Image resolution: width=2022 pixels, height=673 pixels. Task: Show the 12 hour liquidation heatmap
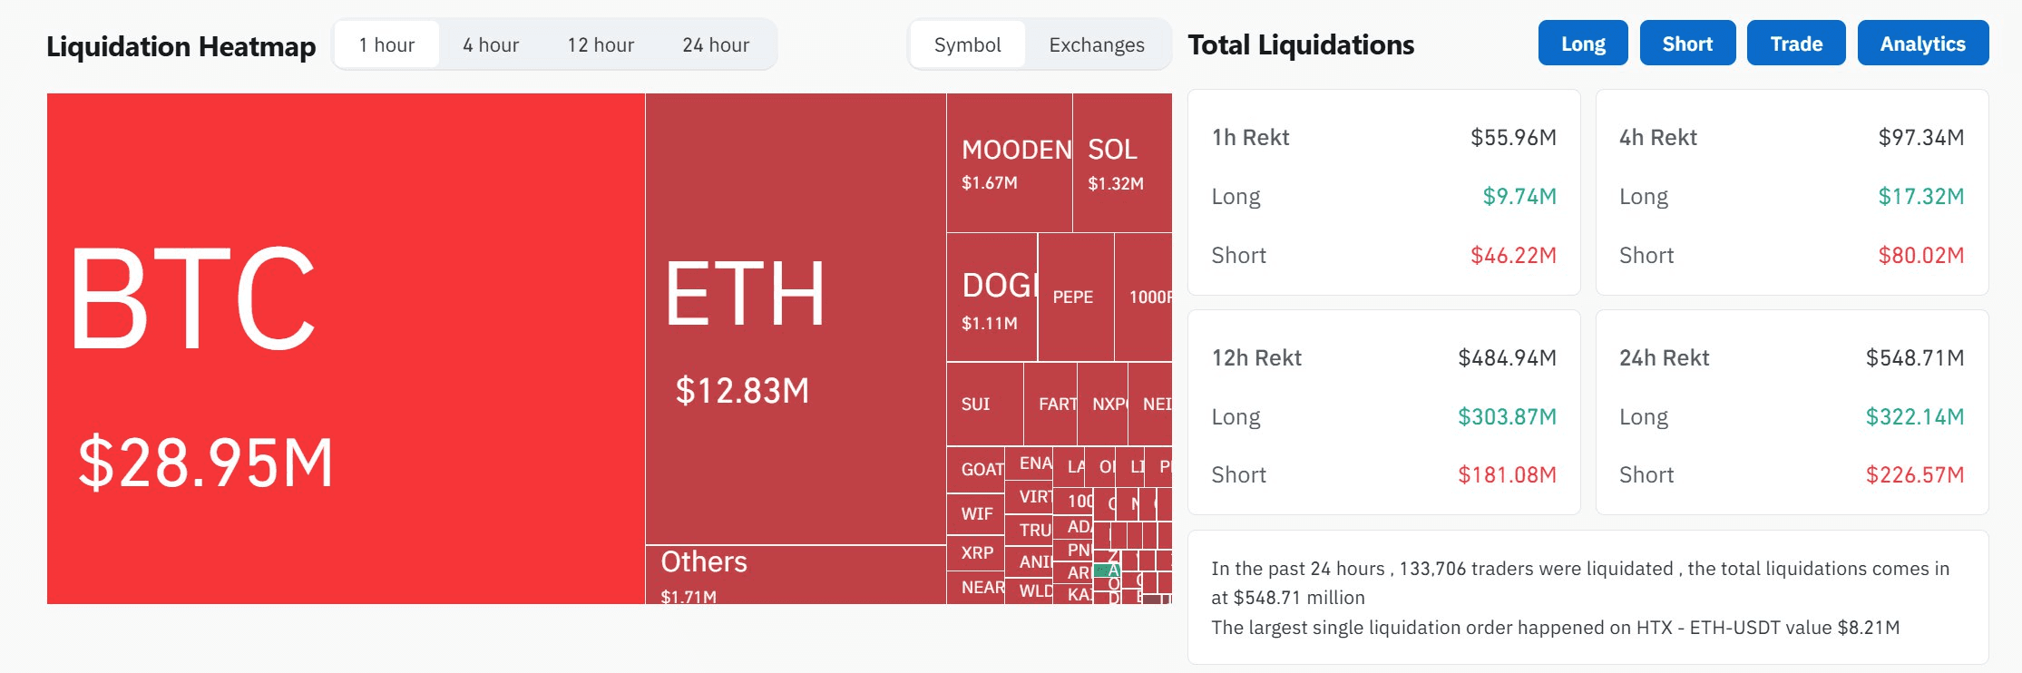click(x=601, y=44)
